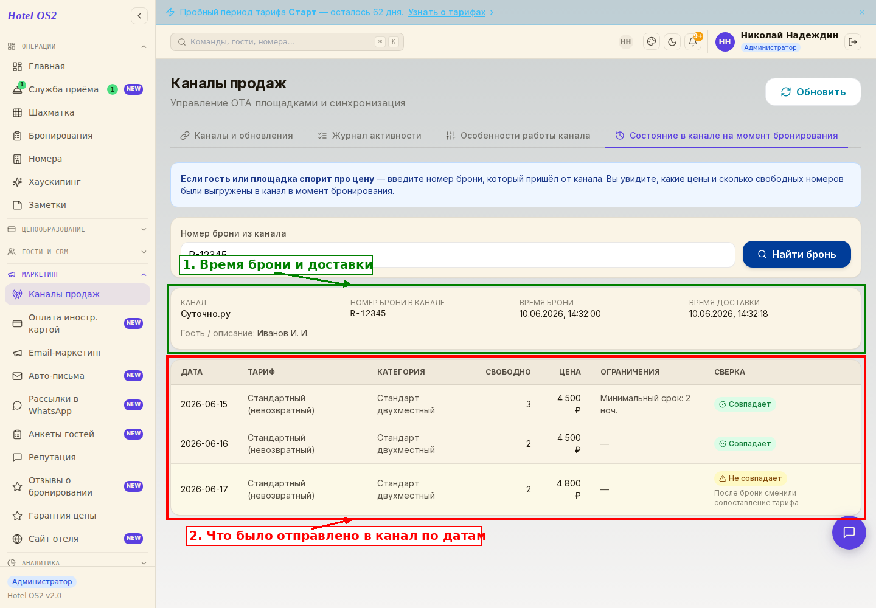Select the Особенности работы канала tab
This screenshot has height=608, width=876.
point(518,136)
